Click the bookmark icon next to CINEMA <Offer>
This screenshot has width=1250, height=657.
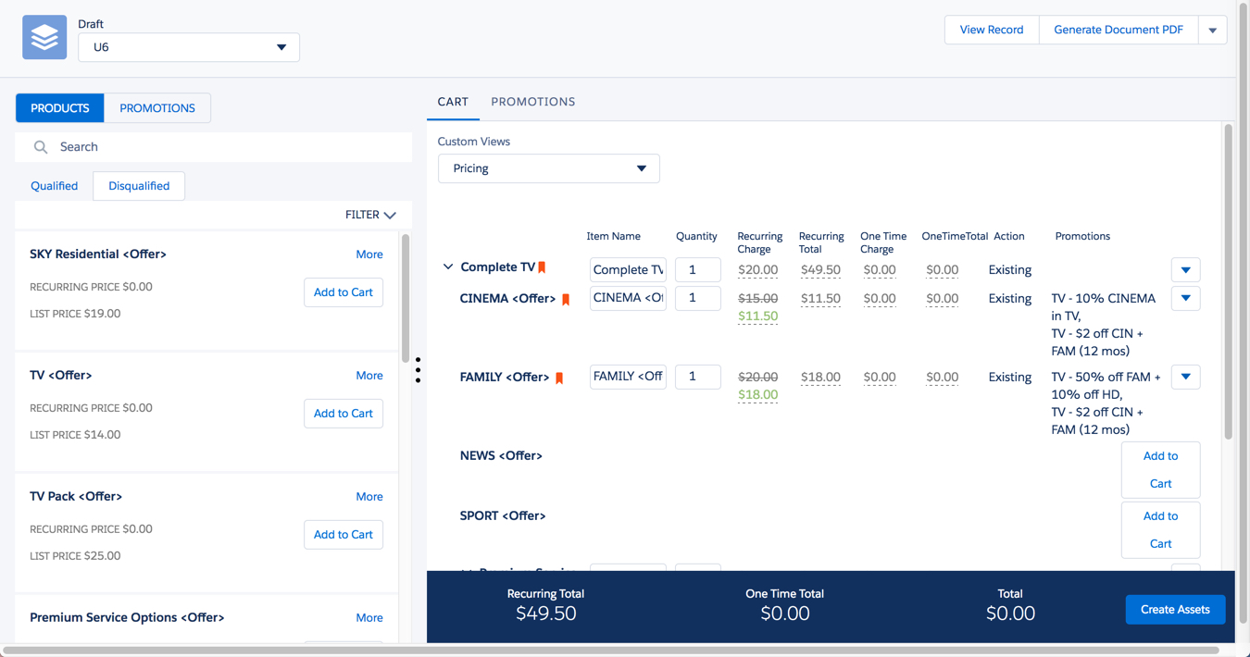567,299
